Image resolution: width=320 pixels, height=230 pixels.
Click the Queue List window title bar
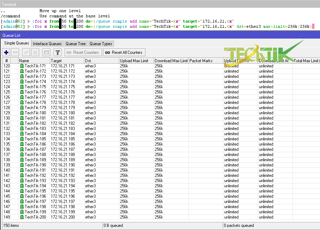point(160,35)
